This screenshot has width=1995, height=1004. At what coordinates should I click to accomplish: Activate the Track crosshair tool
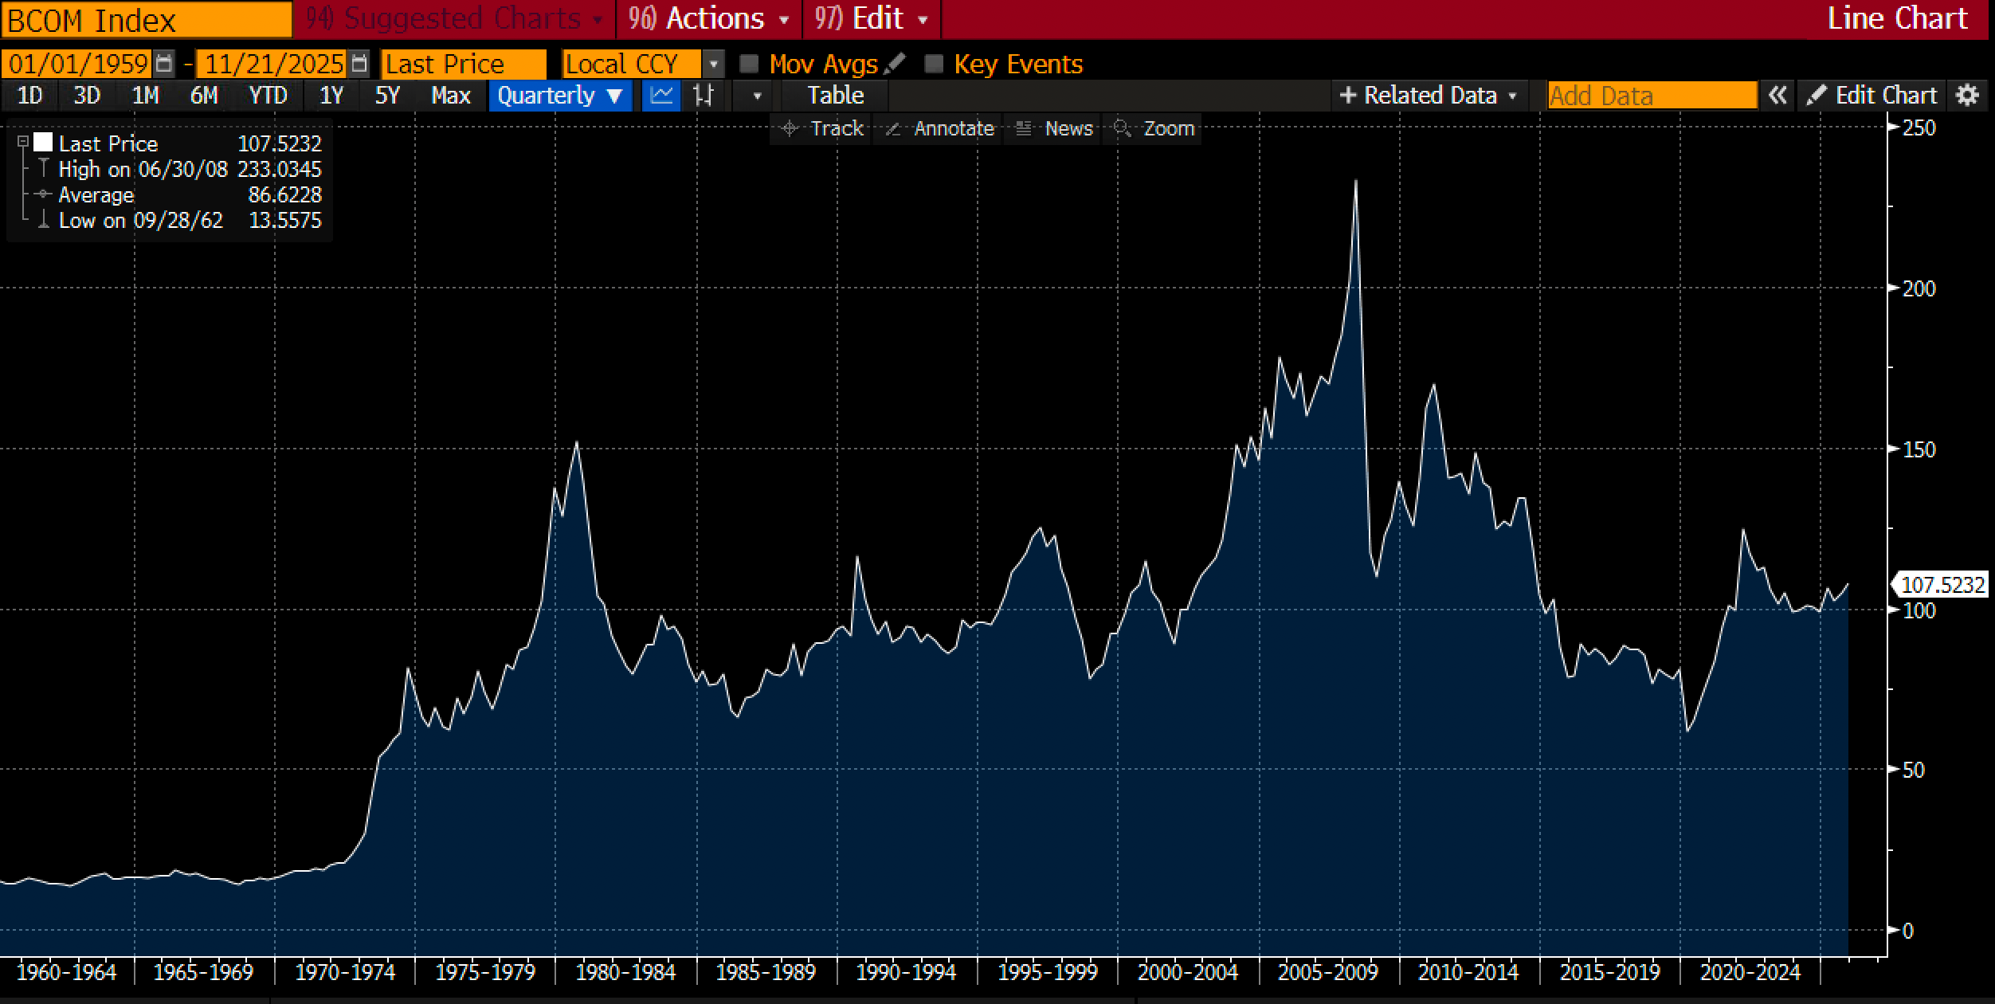pyautogui.click(x=823, y=128)
